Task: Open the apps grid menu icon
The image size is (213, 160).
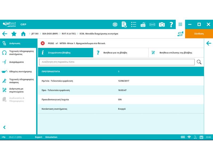Action: [x=180, y=24]
